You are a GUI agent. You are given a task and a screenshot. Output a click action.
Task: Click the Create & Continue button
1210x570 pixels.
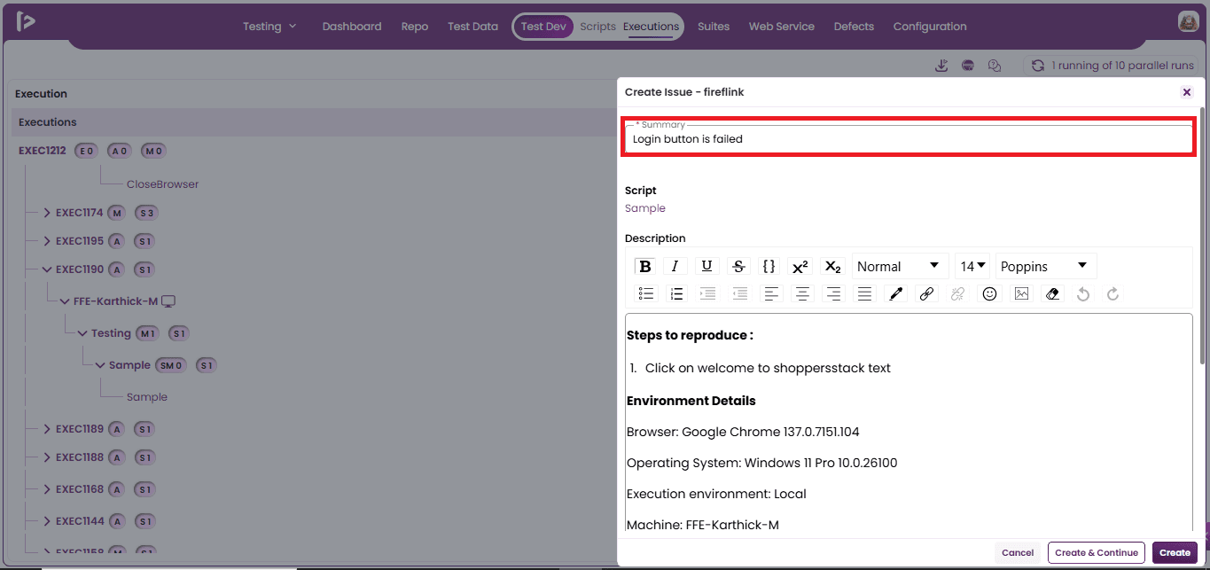point(1097,552)
